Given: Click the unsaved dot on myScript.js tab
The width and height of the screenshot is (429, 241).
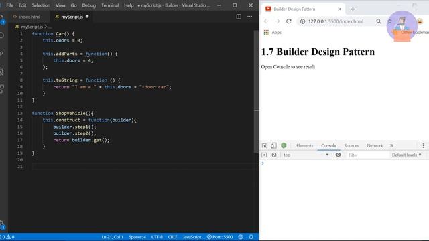Looking at the screenshot, I should click(x=87, y=16).
